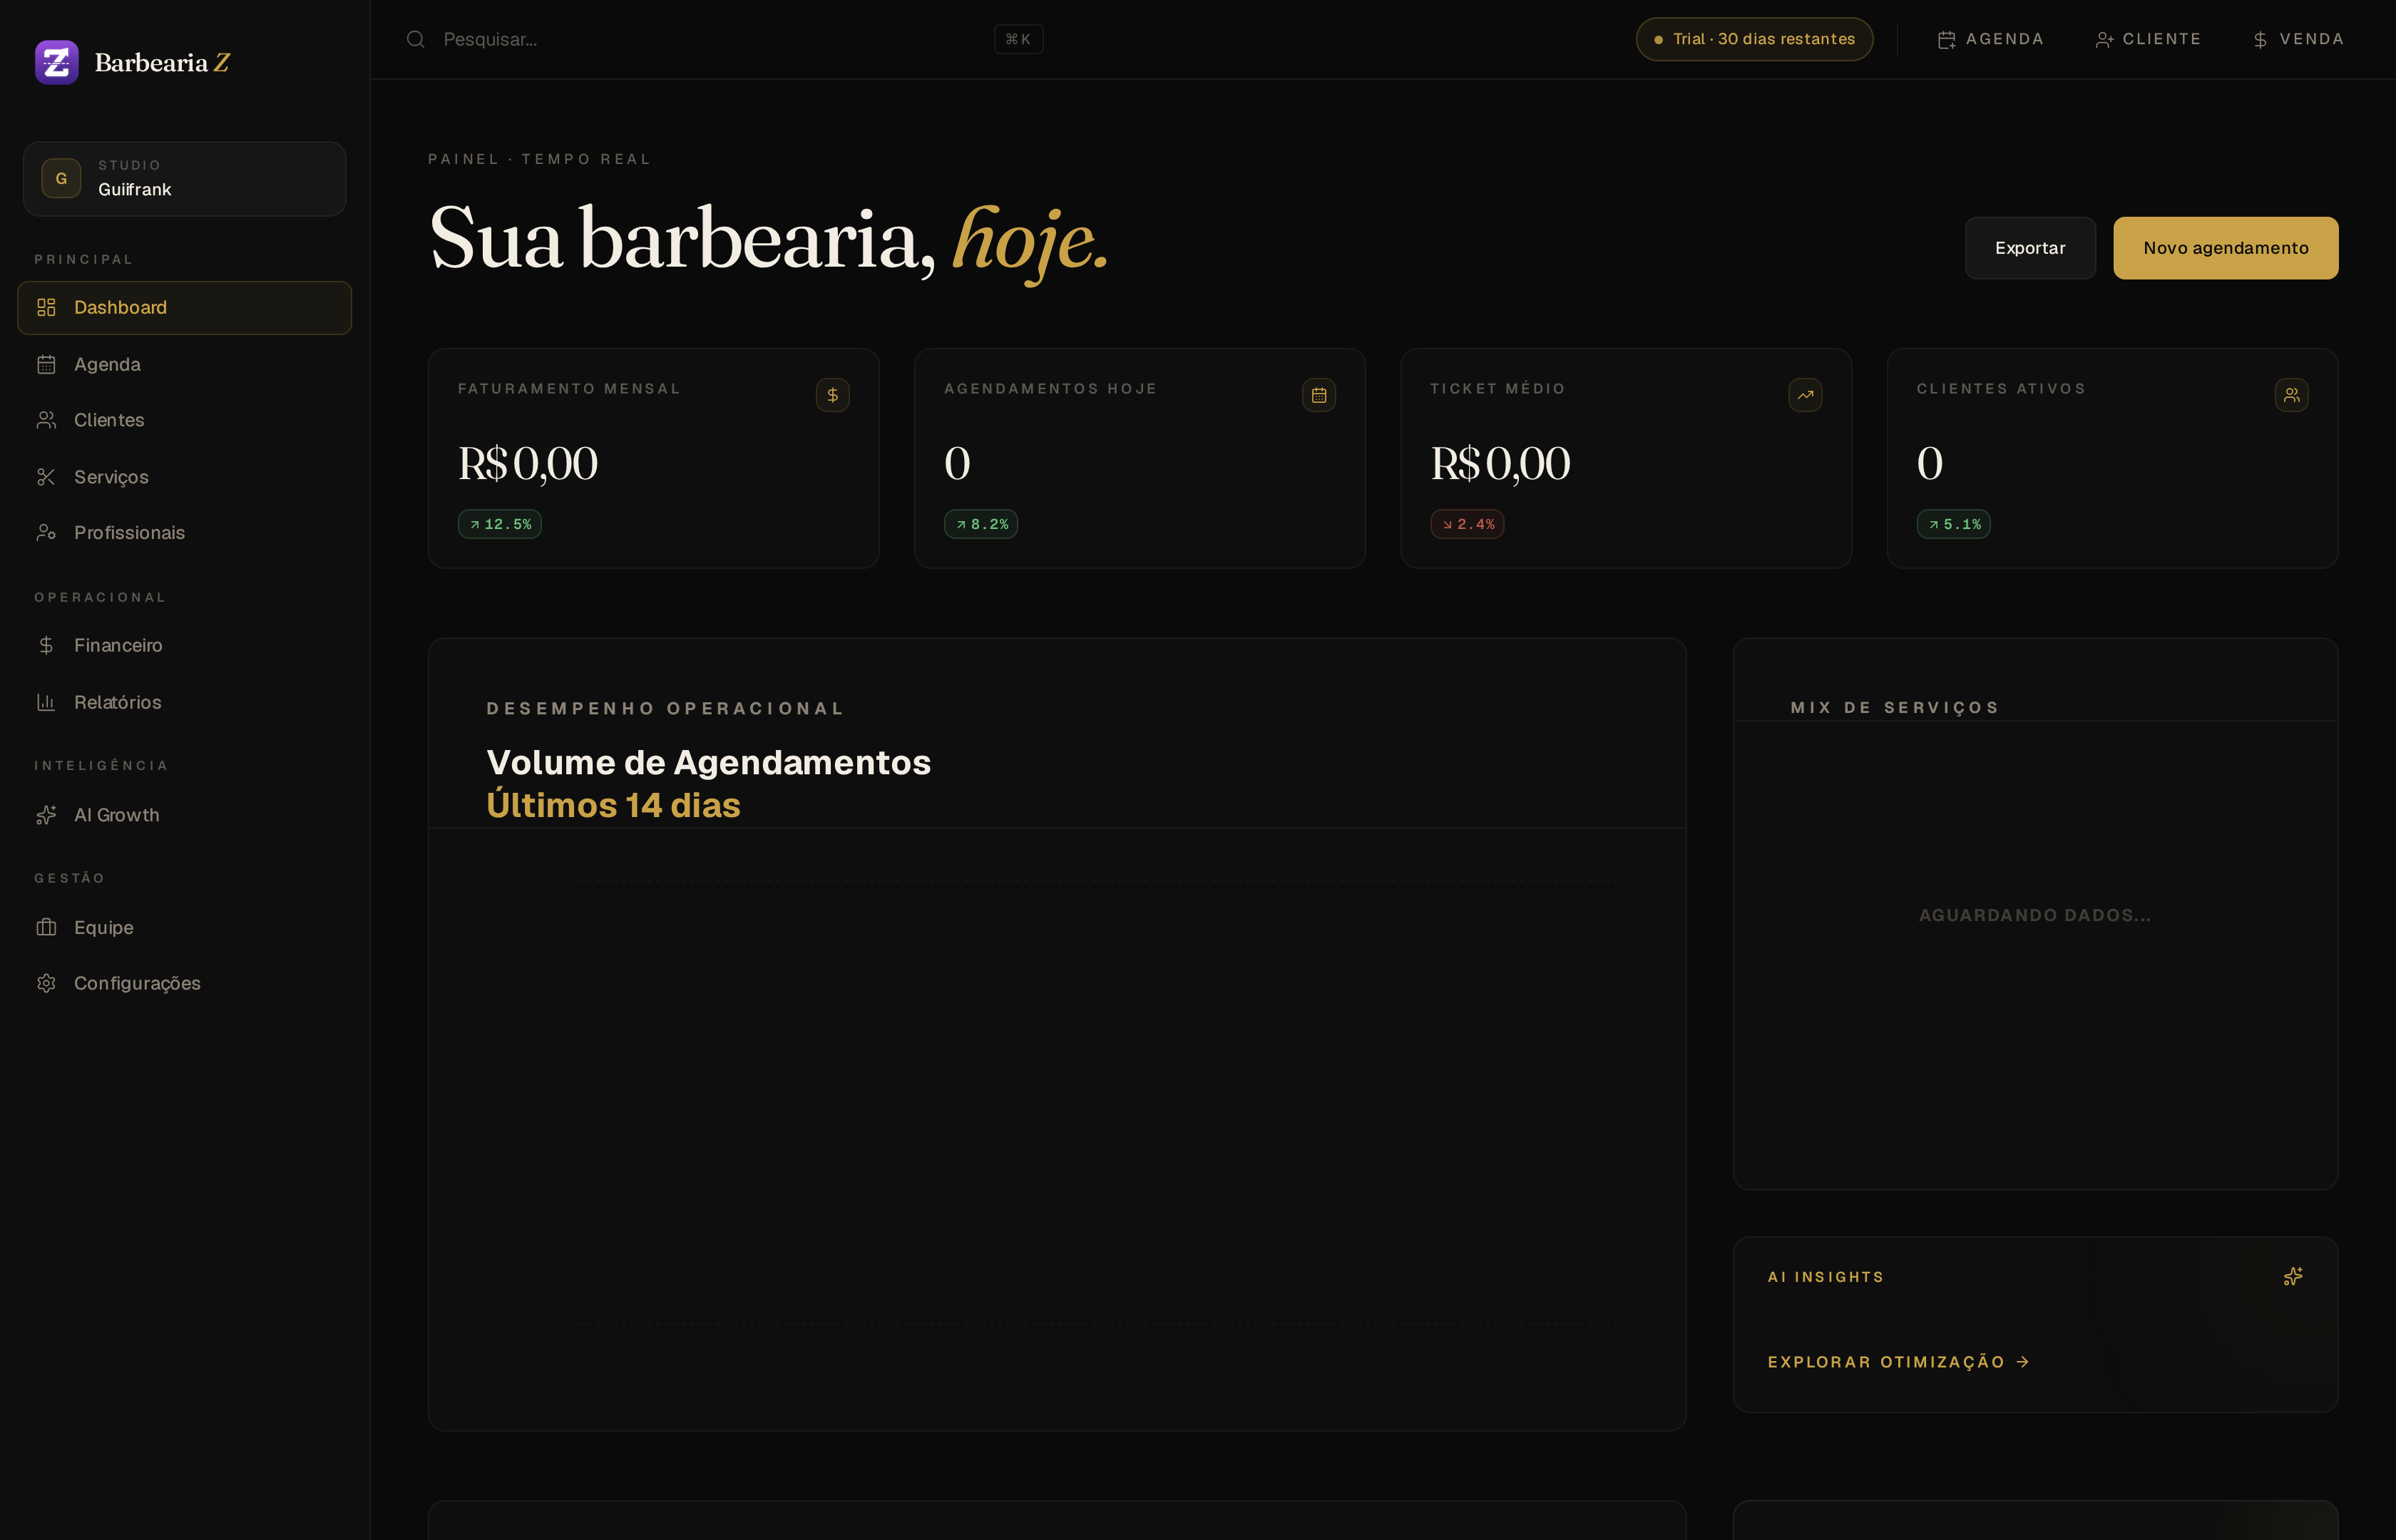Click the calendar-plus icon beside AGENDA in top bar
The height and width of the screenshot is (1540, 2396).
click(x=1946, y=40)
